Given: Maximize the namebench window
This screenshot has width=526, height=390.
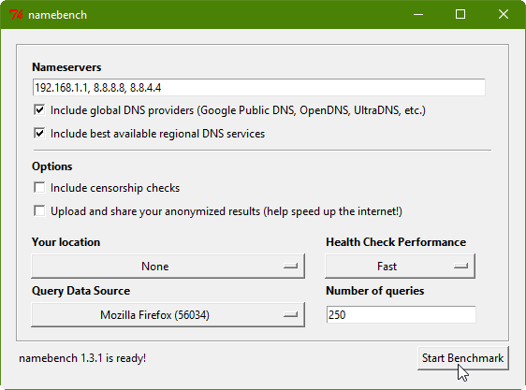Looking at the screenshot, I should 460,14.
